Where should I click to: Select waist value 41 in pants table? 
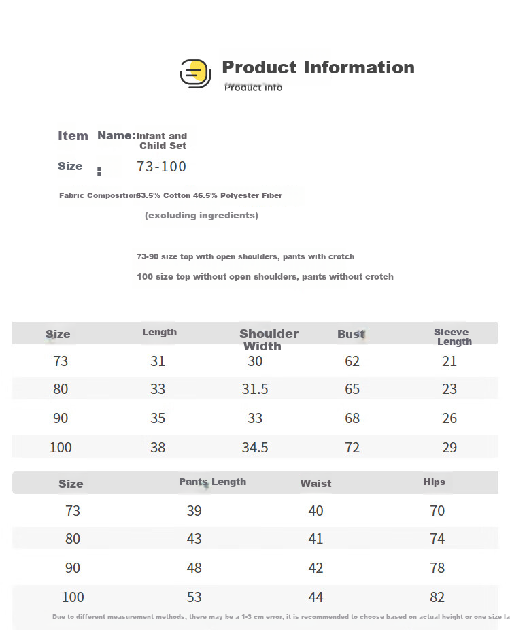[x=316, y=538]
